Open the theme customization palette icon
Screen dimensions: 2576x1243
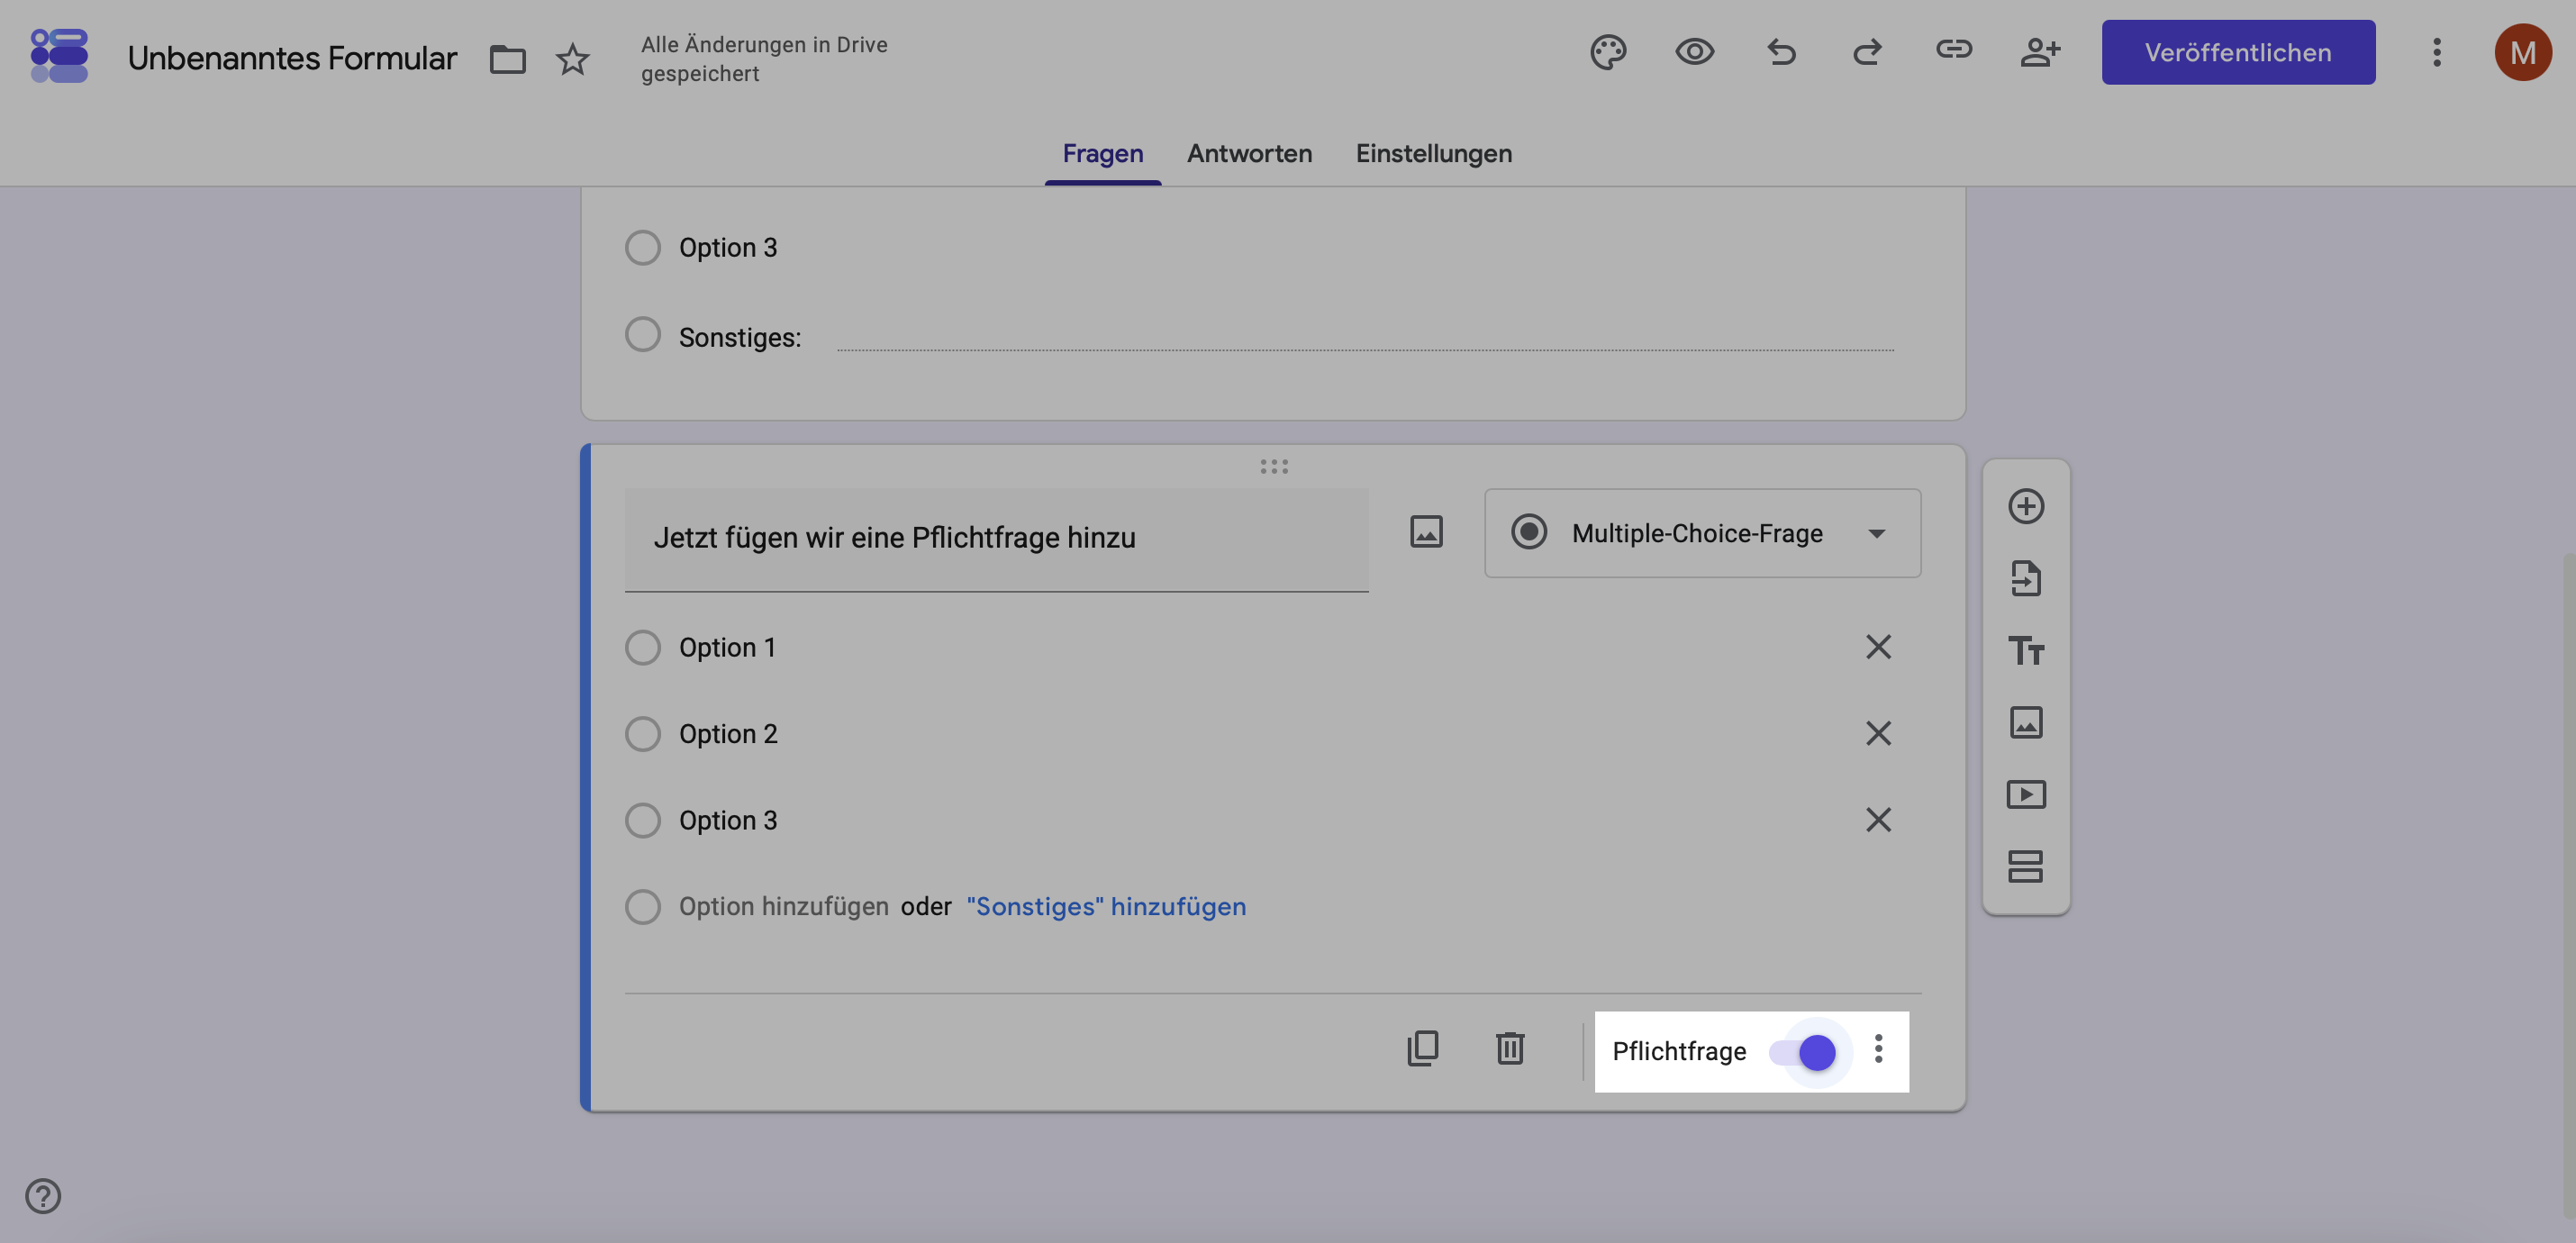(1608, 52)
